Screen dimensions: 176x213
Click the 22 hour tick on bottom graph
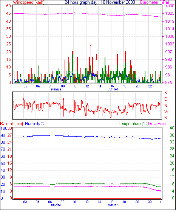tap(150, 202)
